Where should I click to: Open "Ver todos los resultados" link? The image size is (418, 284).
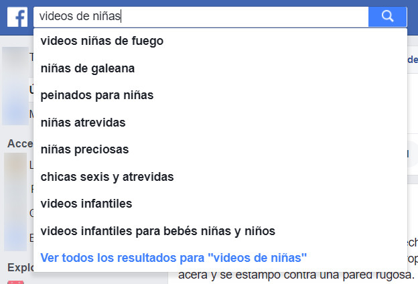(173, 258)
